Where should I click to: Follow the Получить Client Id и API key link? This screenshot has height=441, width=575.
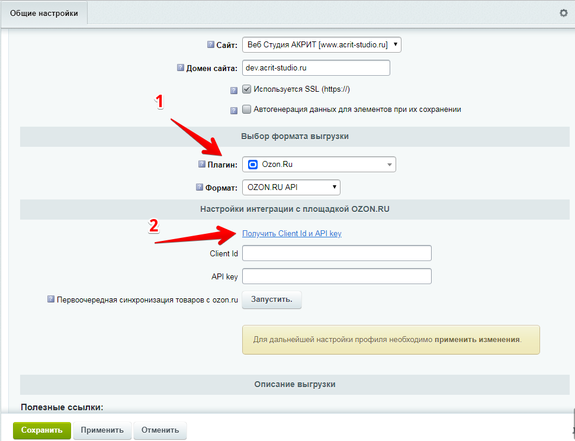coord(292,233)
